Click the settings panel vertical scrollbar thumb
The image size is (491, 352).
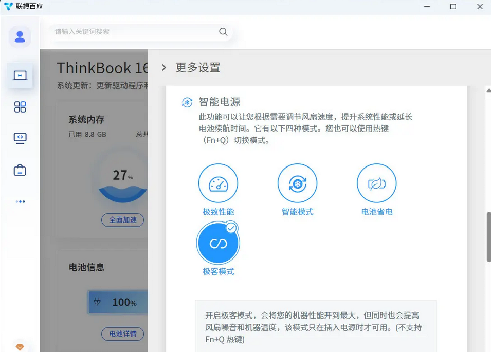click(x=488, y=237)
